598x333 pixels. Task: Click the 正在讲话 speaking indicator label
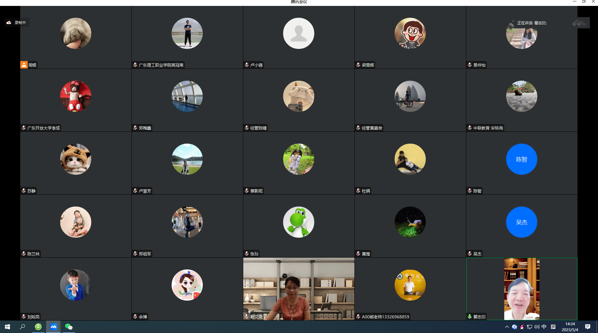[x=532, y=23]
